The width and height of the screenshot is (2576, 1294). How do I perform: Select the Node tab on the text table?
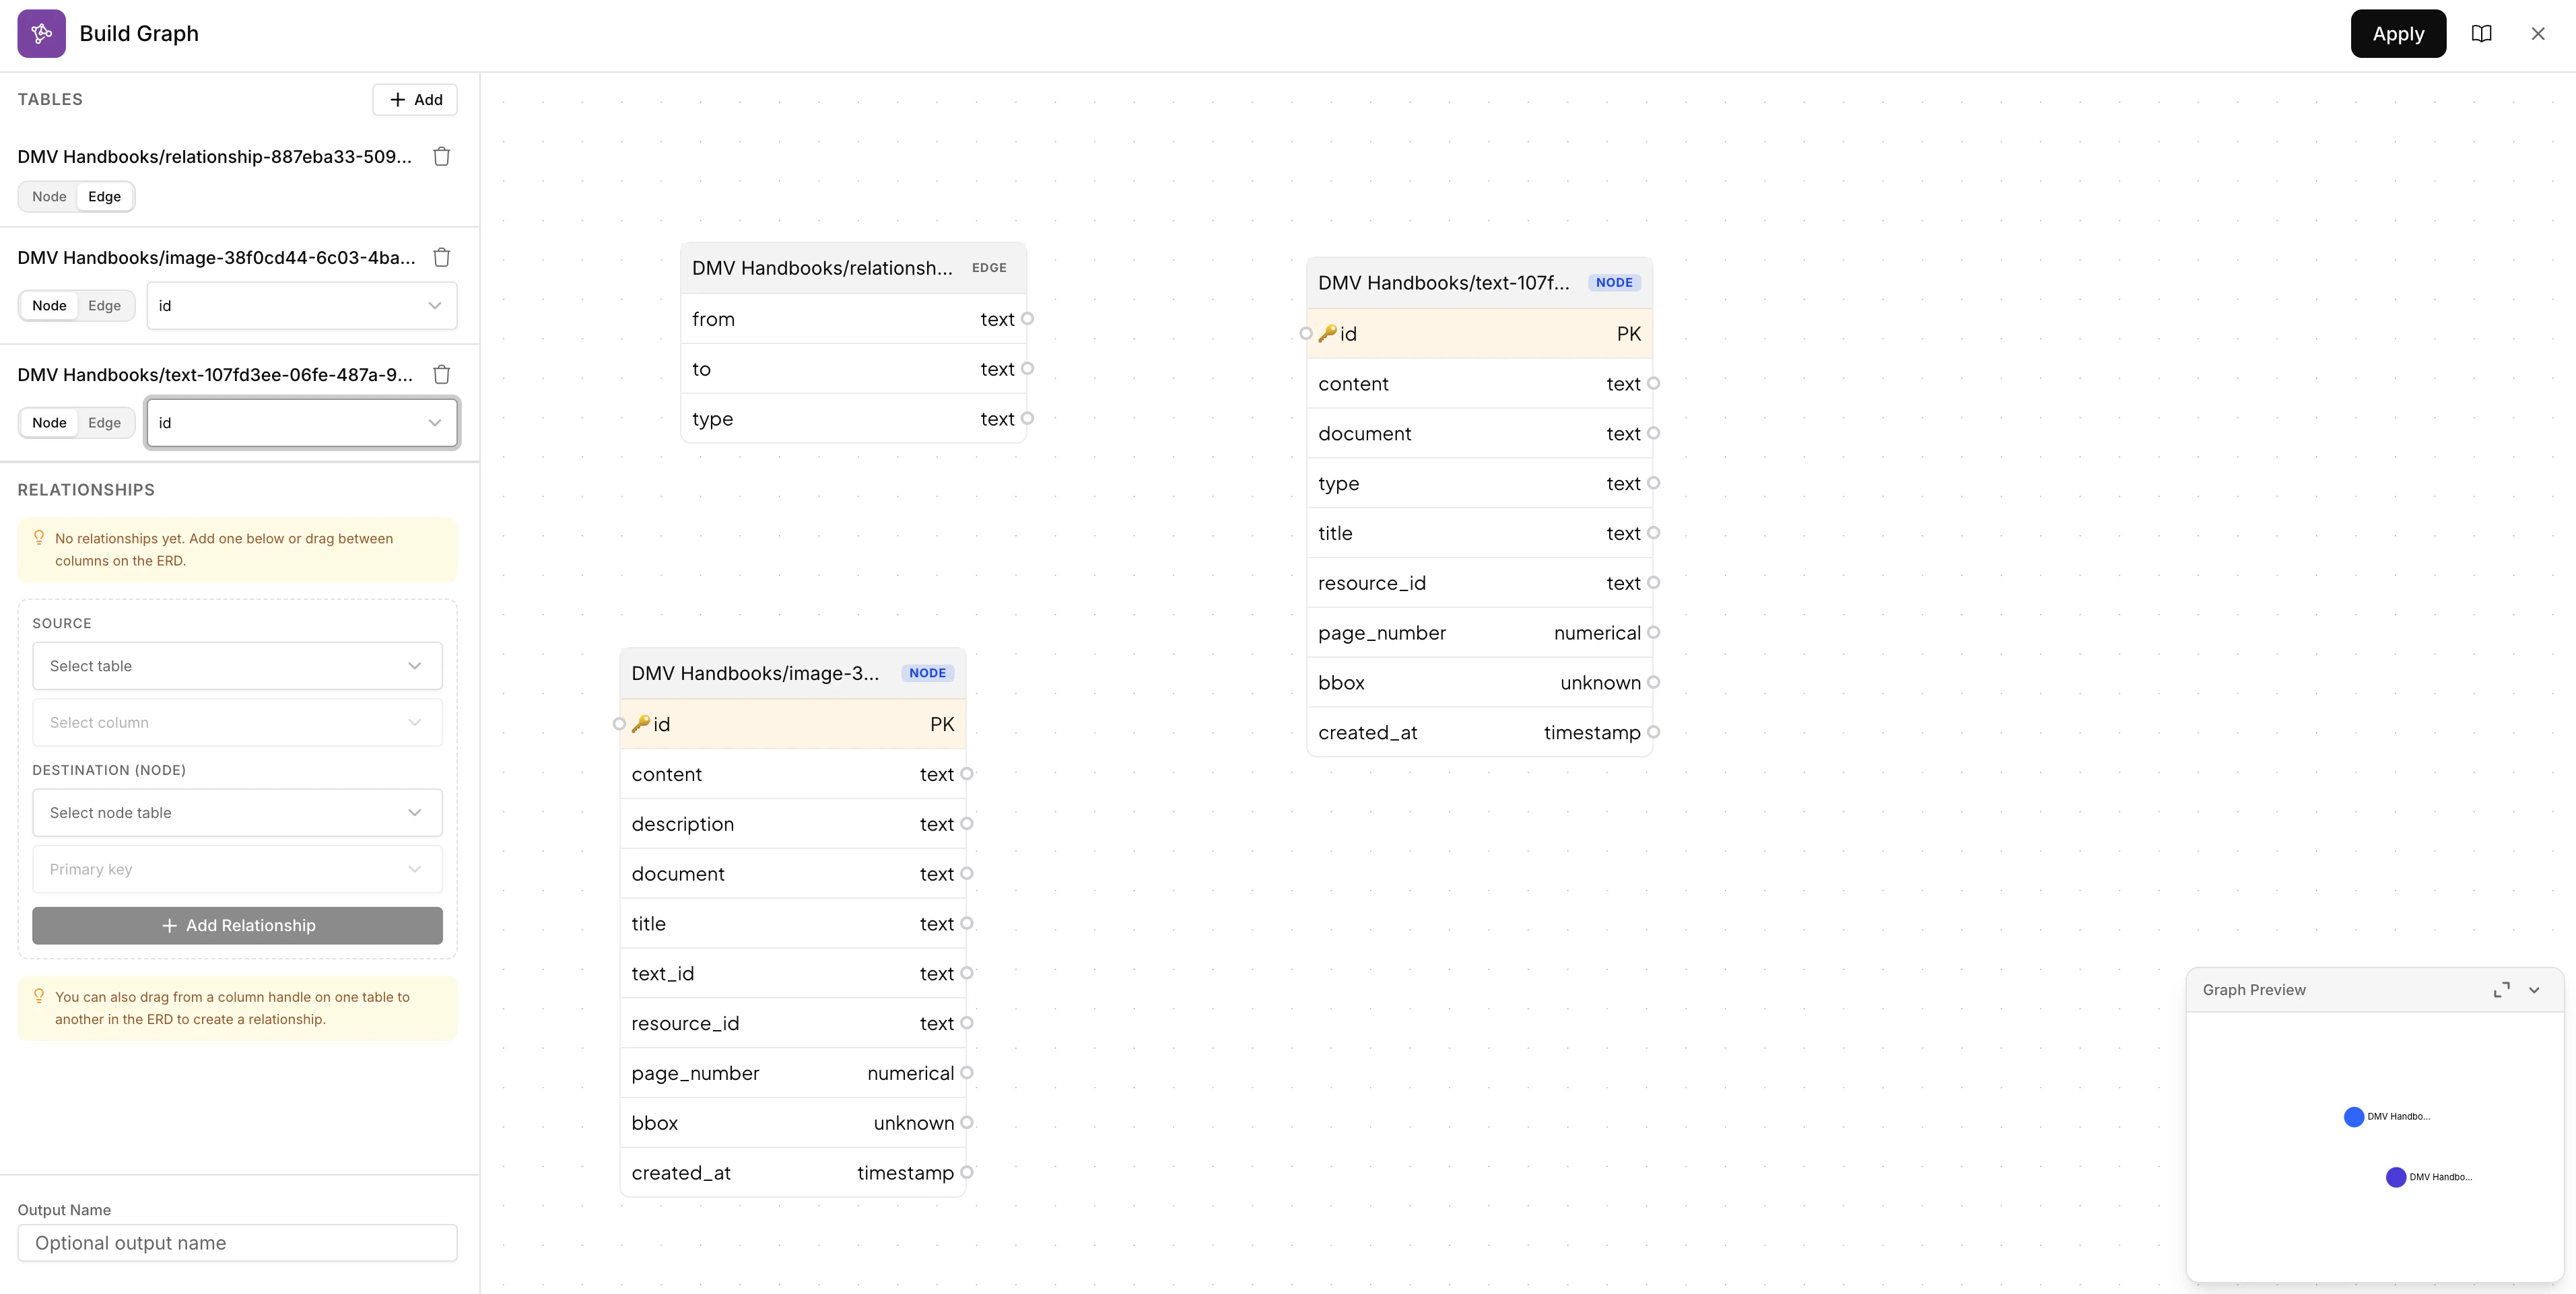(x=48, y=422)
